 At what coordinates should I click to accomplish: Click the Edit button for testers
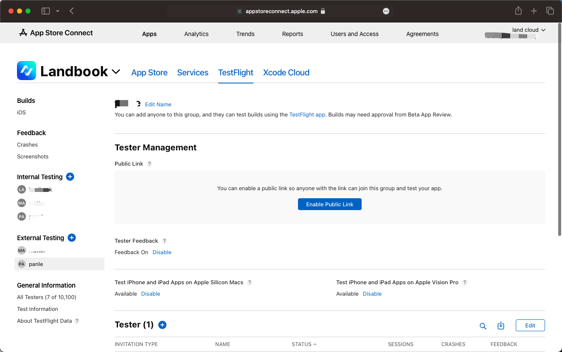[x=530, y=325]
